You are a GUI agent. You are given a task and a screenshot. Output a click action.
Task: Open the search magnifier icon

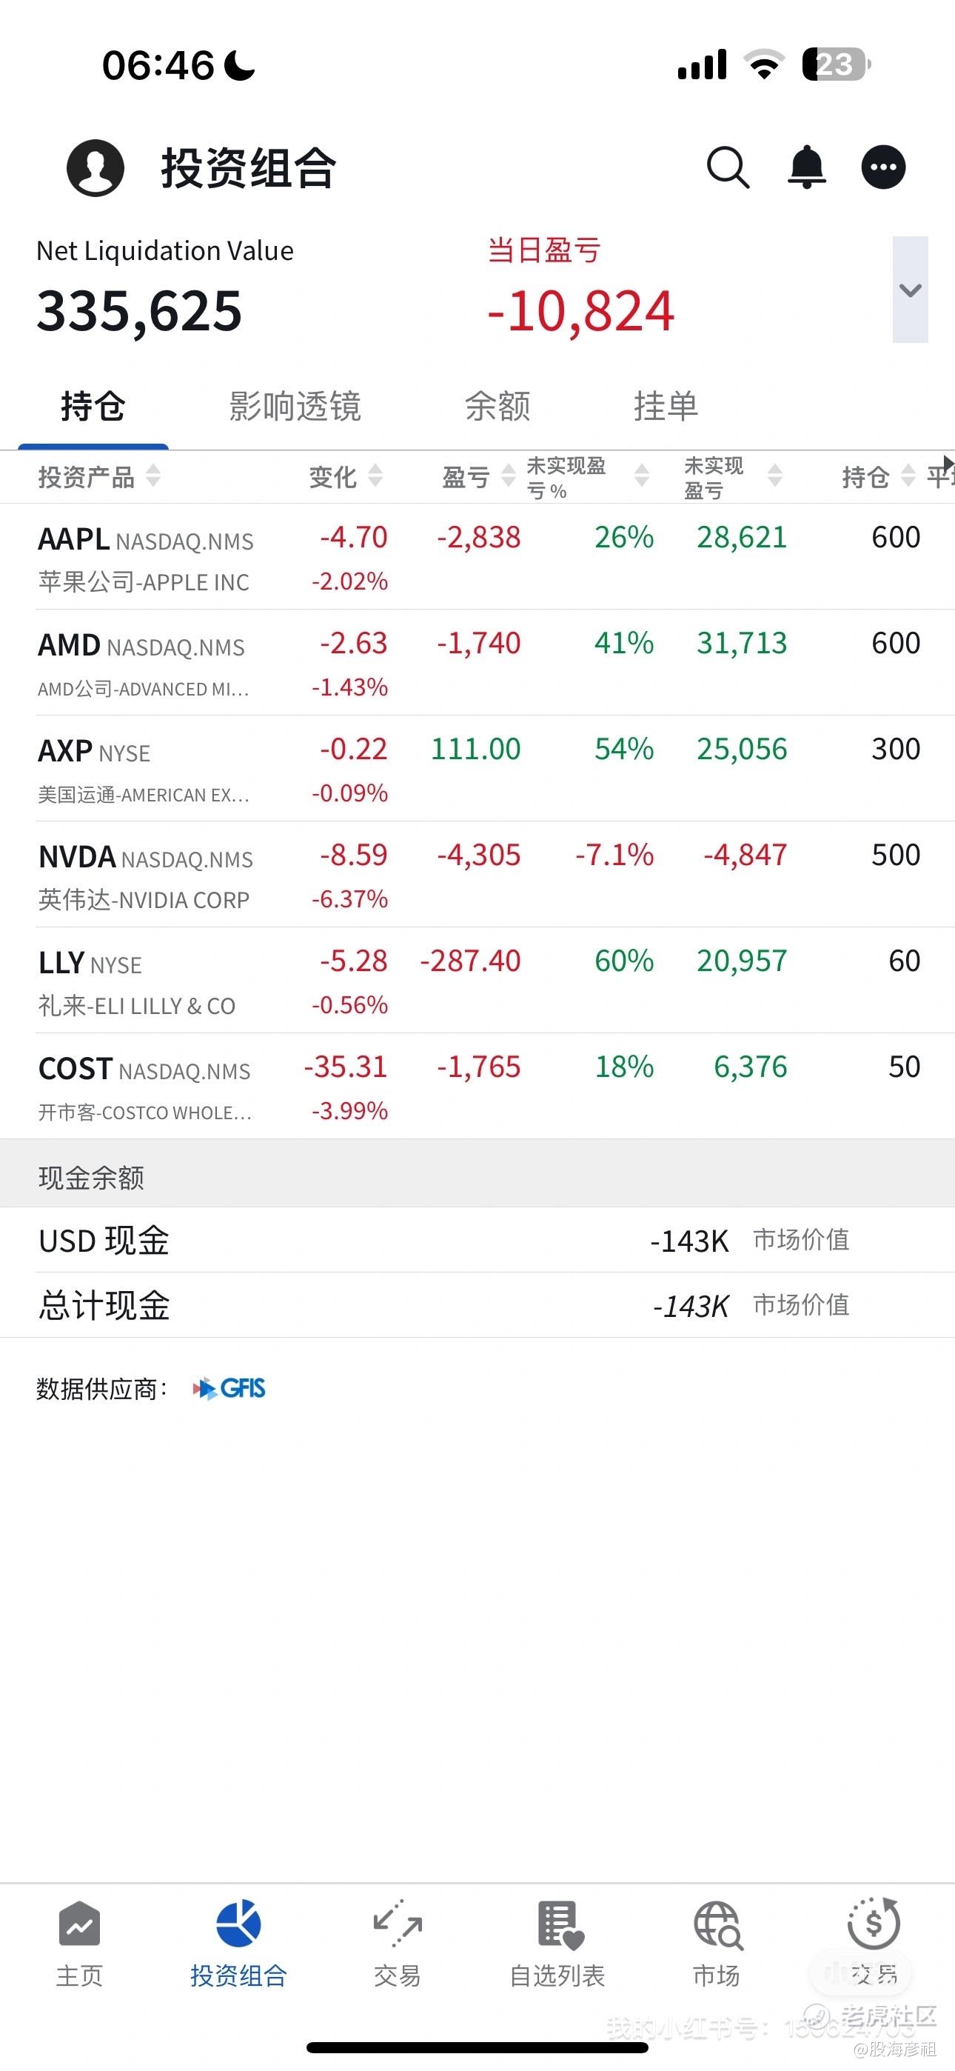click(728, 167)
